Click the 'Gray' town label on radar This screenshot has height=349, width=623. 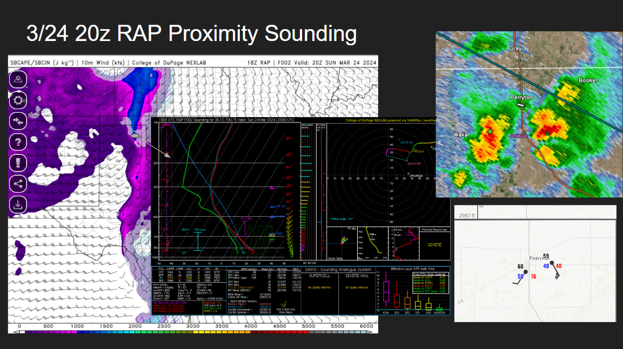point(515,49)
